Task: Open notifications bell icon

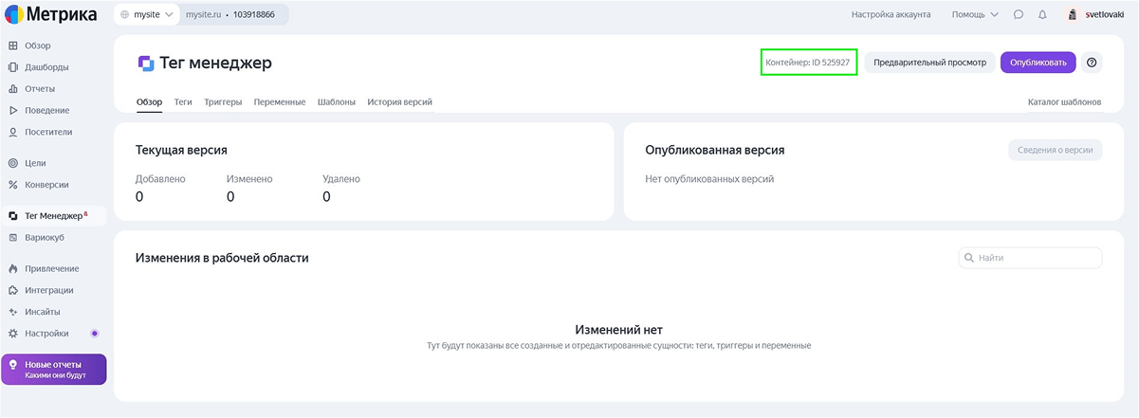Action: (1042, 14)
